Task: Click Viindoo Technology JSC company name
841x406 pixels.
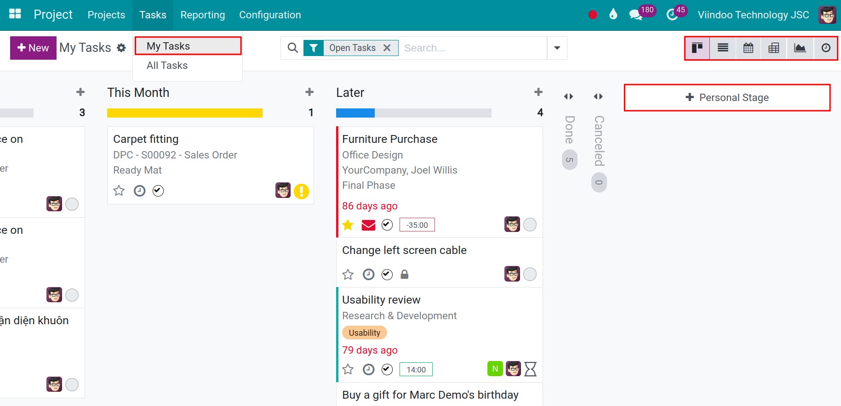Action: [753, 15]
